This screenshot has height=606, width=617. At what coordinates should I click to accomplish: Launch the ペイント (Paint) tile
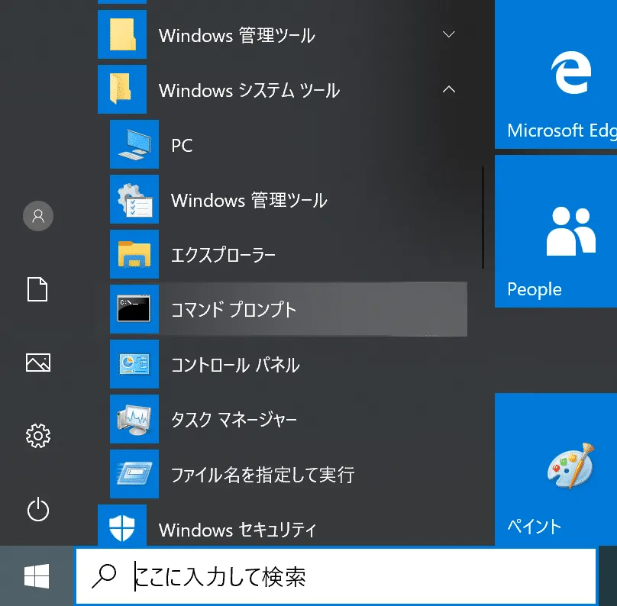(556, 469)
